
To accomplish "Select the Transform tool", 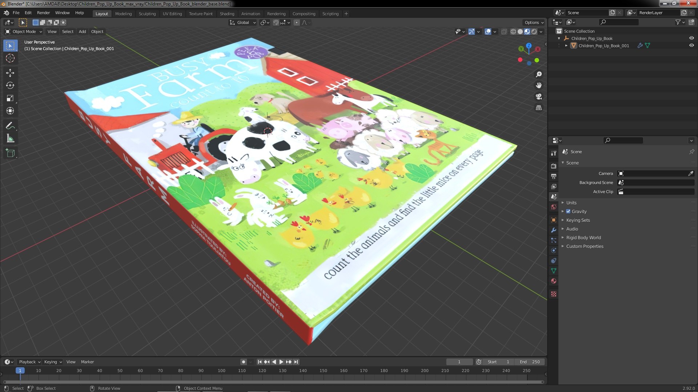I will click(x=10, y=111).
